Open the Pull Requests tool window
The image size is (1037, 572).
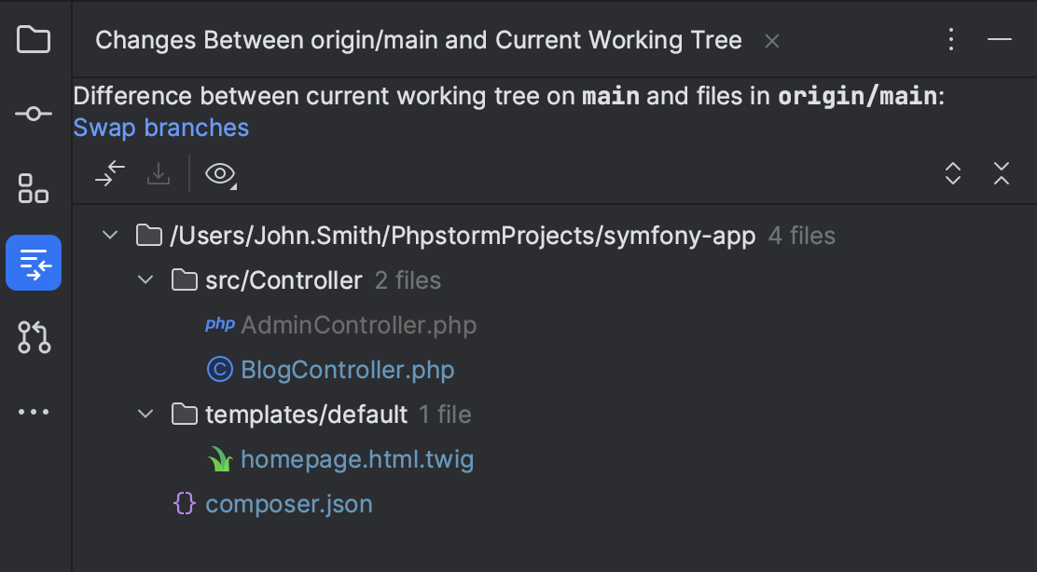(34, 337)
